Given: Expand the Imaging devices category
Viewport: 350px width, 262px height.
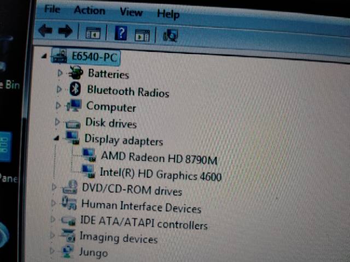Looking at the screenshot, I should pyautogui.click(x=52, y=235).
